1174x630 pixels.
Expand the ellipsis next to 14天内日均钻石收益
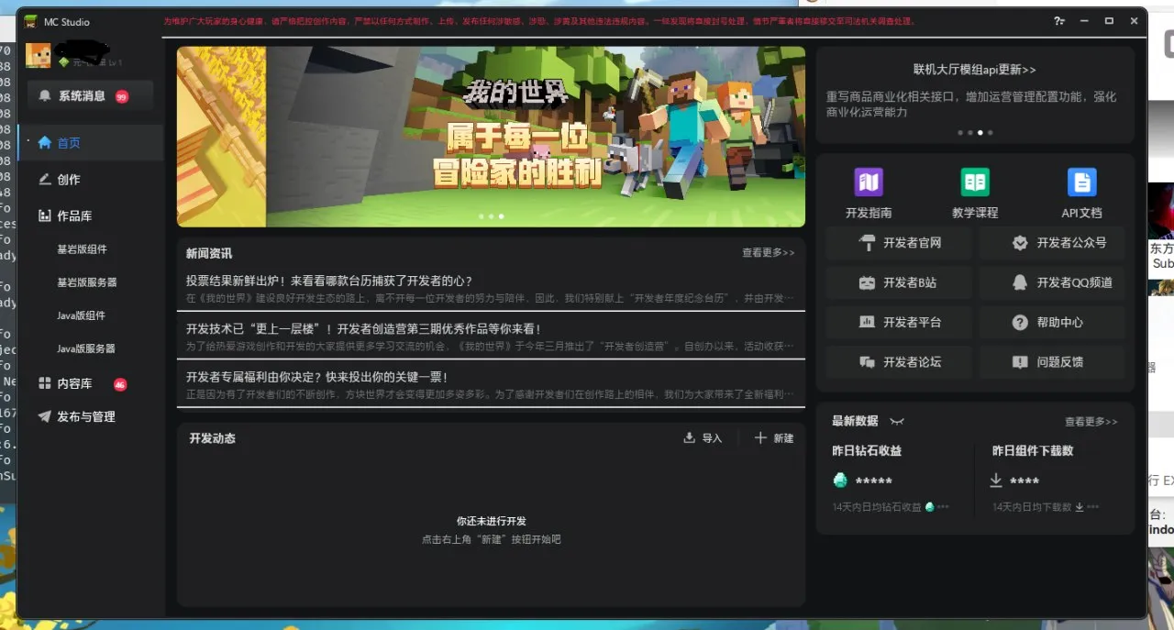tap(942, 505)
